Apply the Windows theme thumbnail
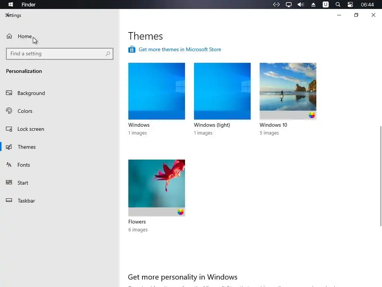Image resolution: width=382 pixels, height=287 pixels. [157, 91]
